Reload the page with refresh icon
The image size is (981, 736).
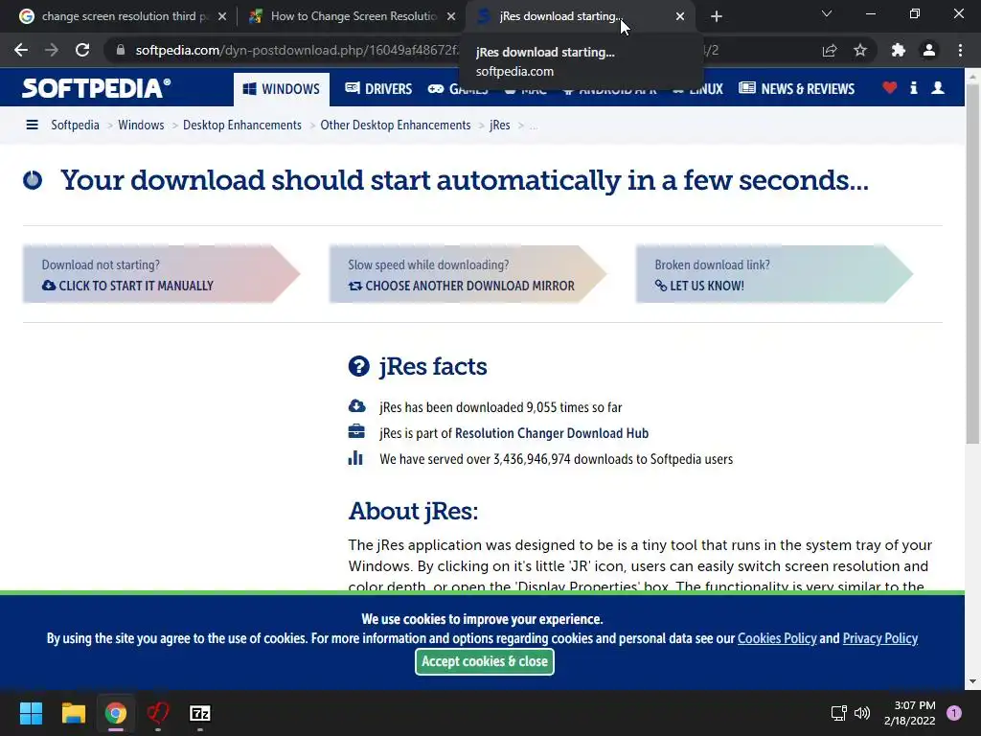[x=82, y=50]
